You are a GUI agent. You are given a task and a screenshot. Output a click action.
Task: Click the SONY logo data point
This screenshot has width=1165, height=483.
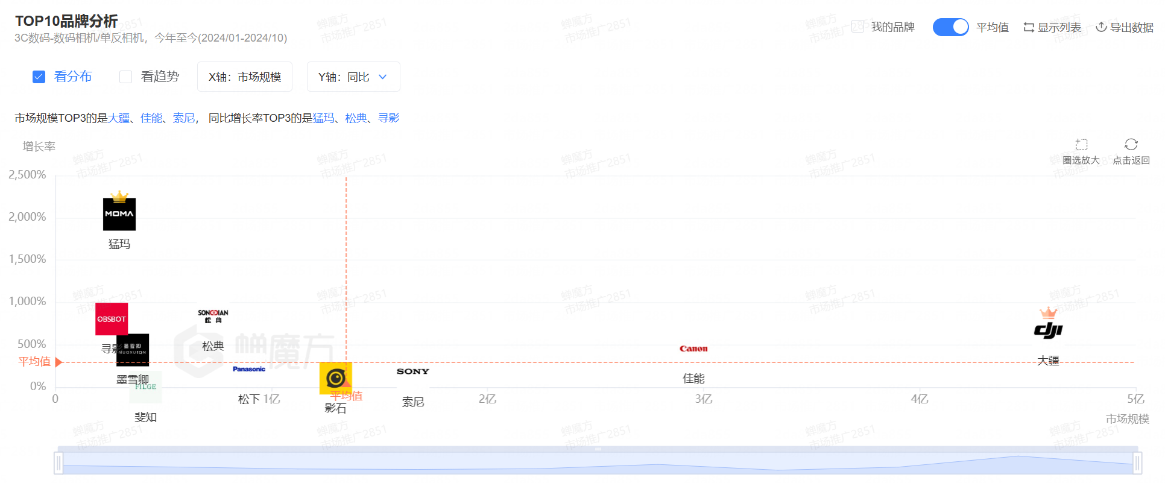tap(413, 371)
